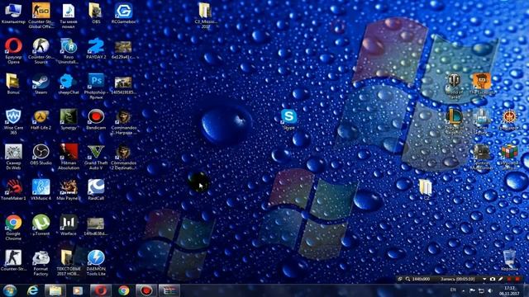529x297 pixels.
Task: Open the Format Factory shortcut
Action: (x=41, y=262)
